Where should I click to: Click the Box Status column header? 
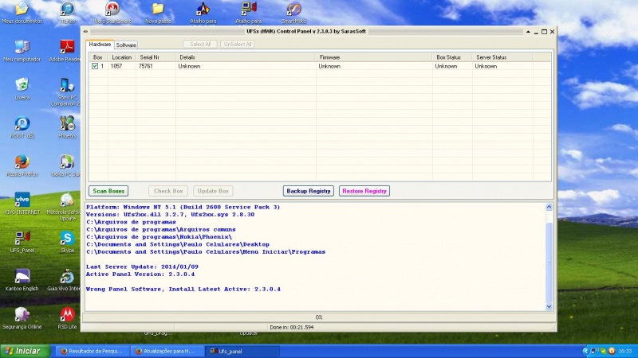click(x=452, y=57)
